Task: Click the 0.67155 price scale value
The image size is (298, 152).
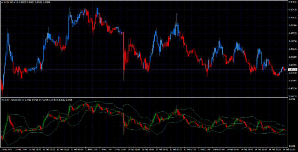Action: 293,65
